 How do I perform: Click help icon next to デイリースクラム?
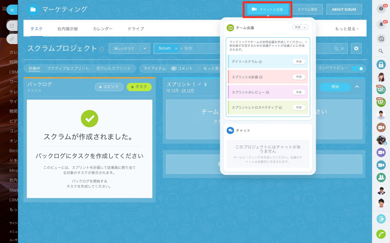[x=260, y=62]
